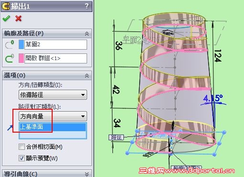
Task: Select the pink path color swatch
Action: coord(21,58)
